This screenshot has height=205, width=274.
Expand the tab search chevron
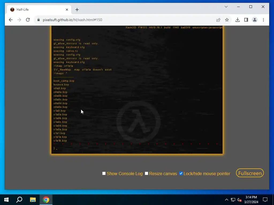click(226, 7)
